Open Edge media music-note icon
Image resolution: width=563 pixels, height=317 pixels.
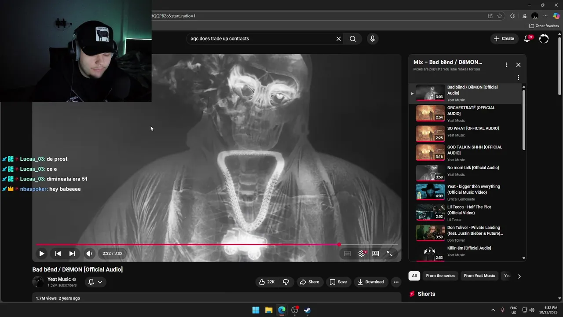click(x=524, y=16)
